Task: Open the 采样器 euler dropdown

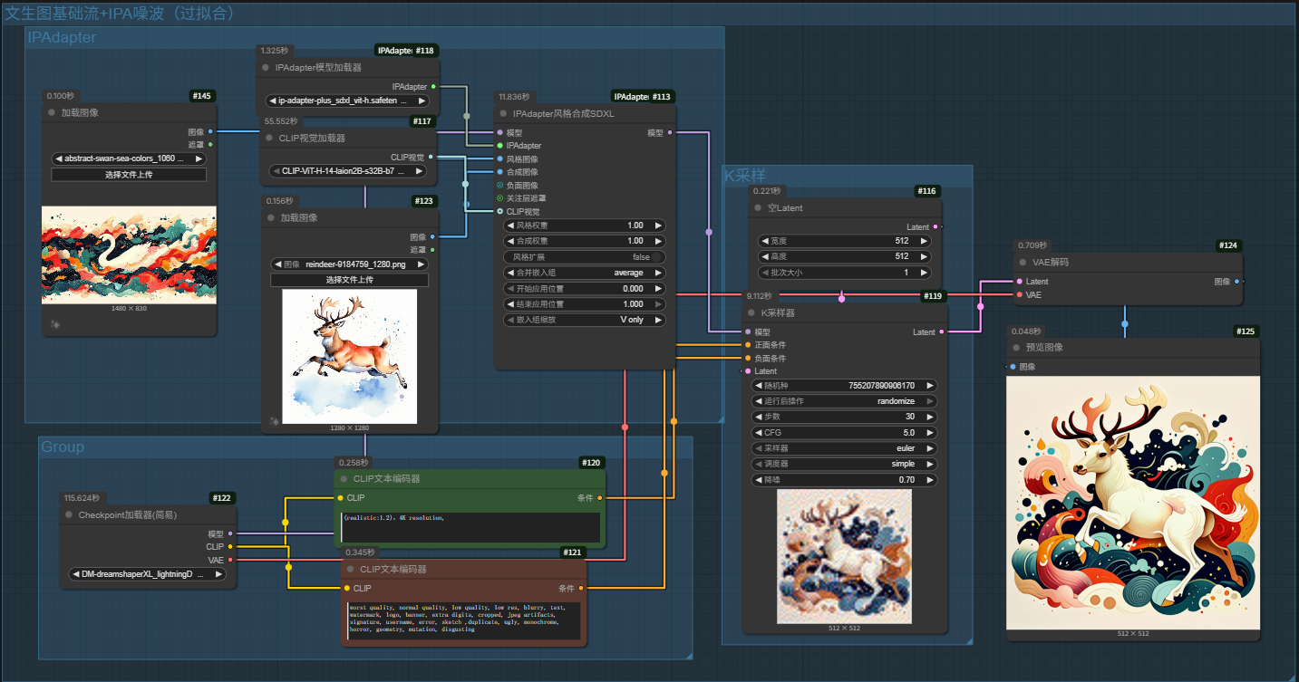Action: pos(844,448)
